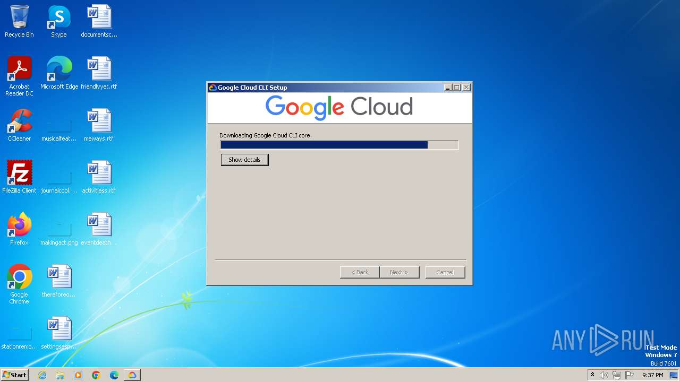This screenshot has height=382, width=680.
Task: Open the Action Center flag icon
Action: (x=630, y=375)
